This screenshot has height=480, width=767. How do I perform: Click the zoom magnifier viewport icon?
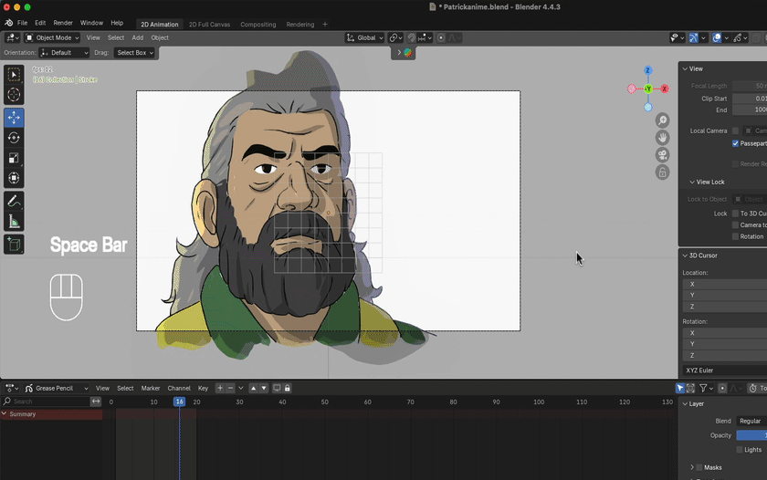663,120
